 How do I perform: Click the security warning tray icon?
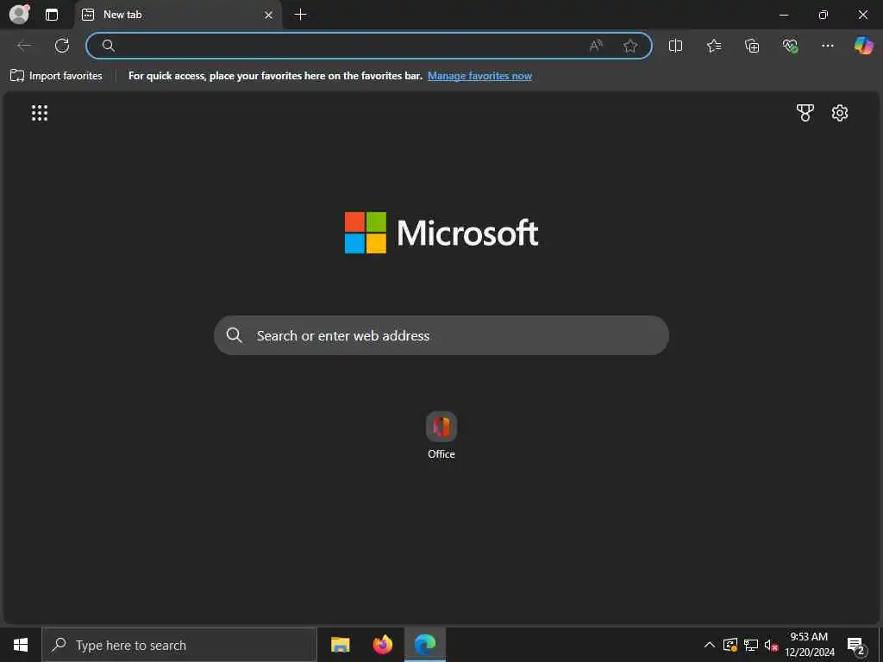pos(730,645)
